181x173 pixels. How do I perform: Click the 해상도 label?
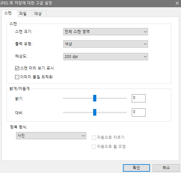tap(21, 56)
